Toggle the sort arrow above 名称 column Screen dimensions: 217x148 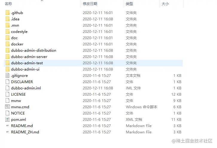click(x=42, y=1)
